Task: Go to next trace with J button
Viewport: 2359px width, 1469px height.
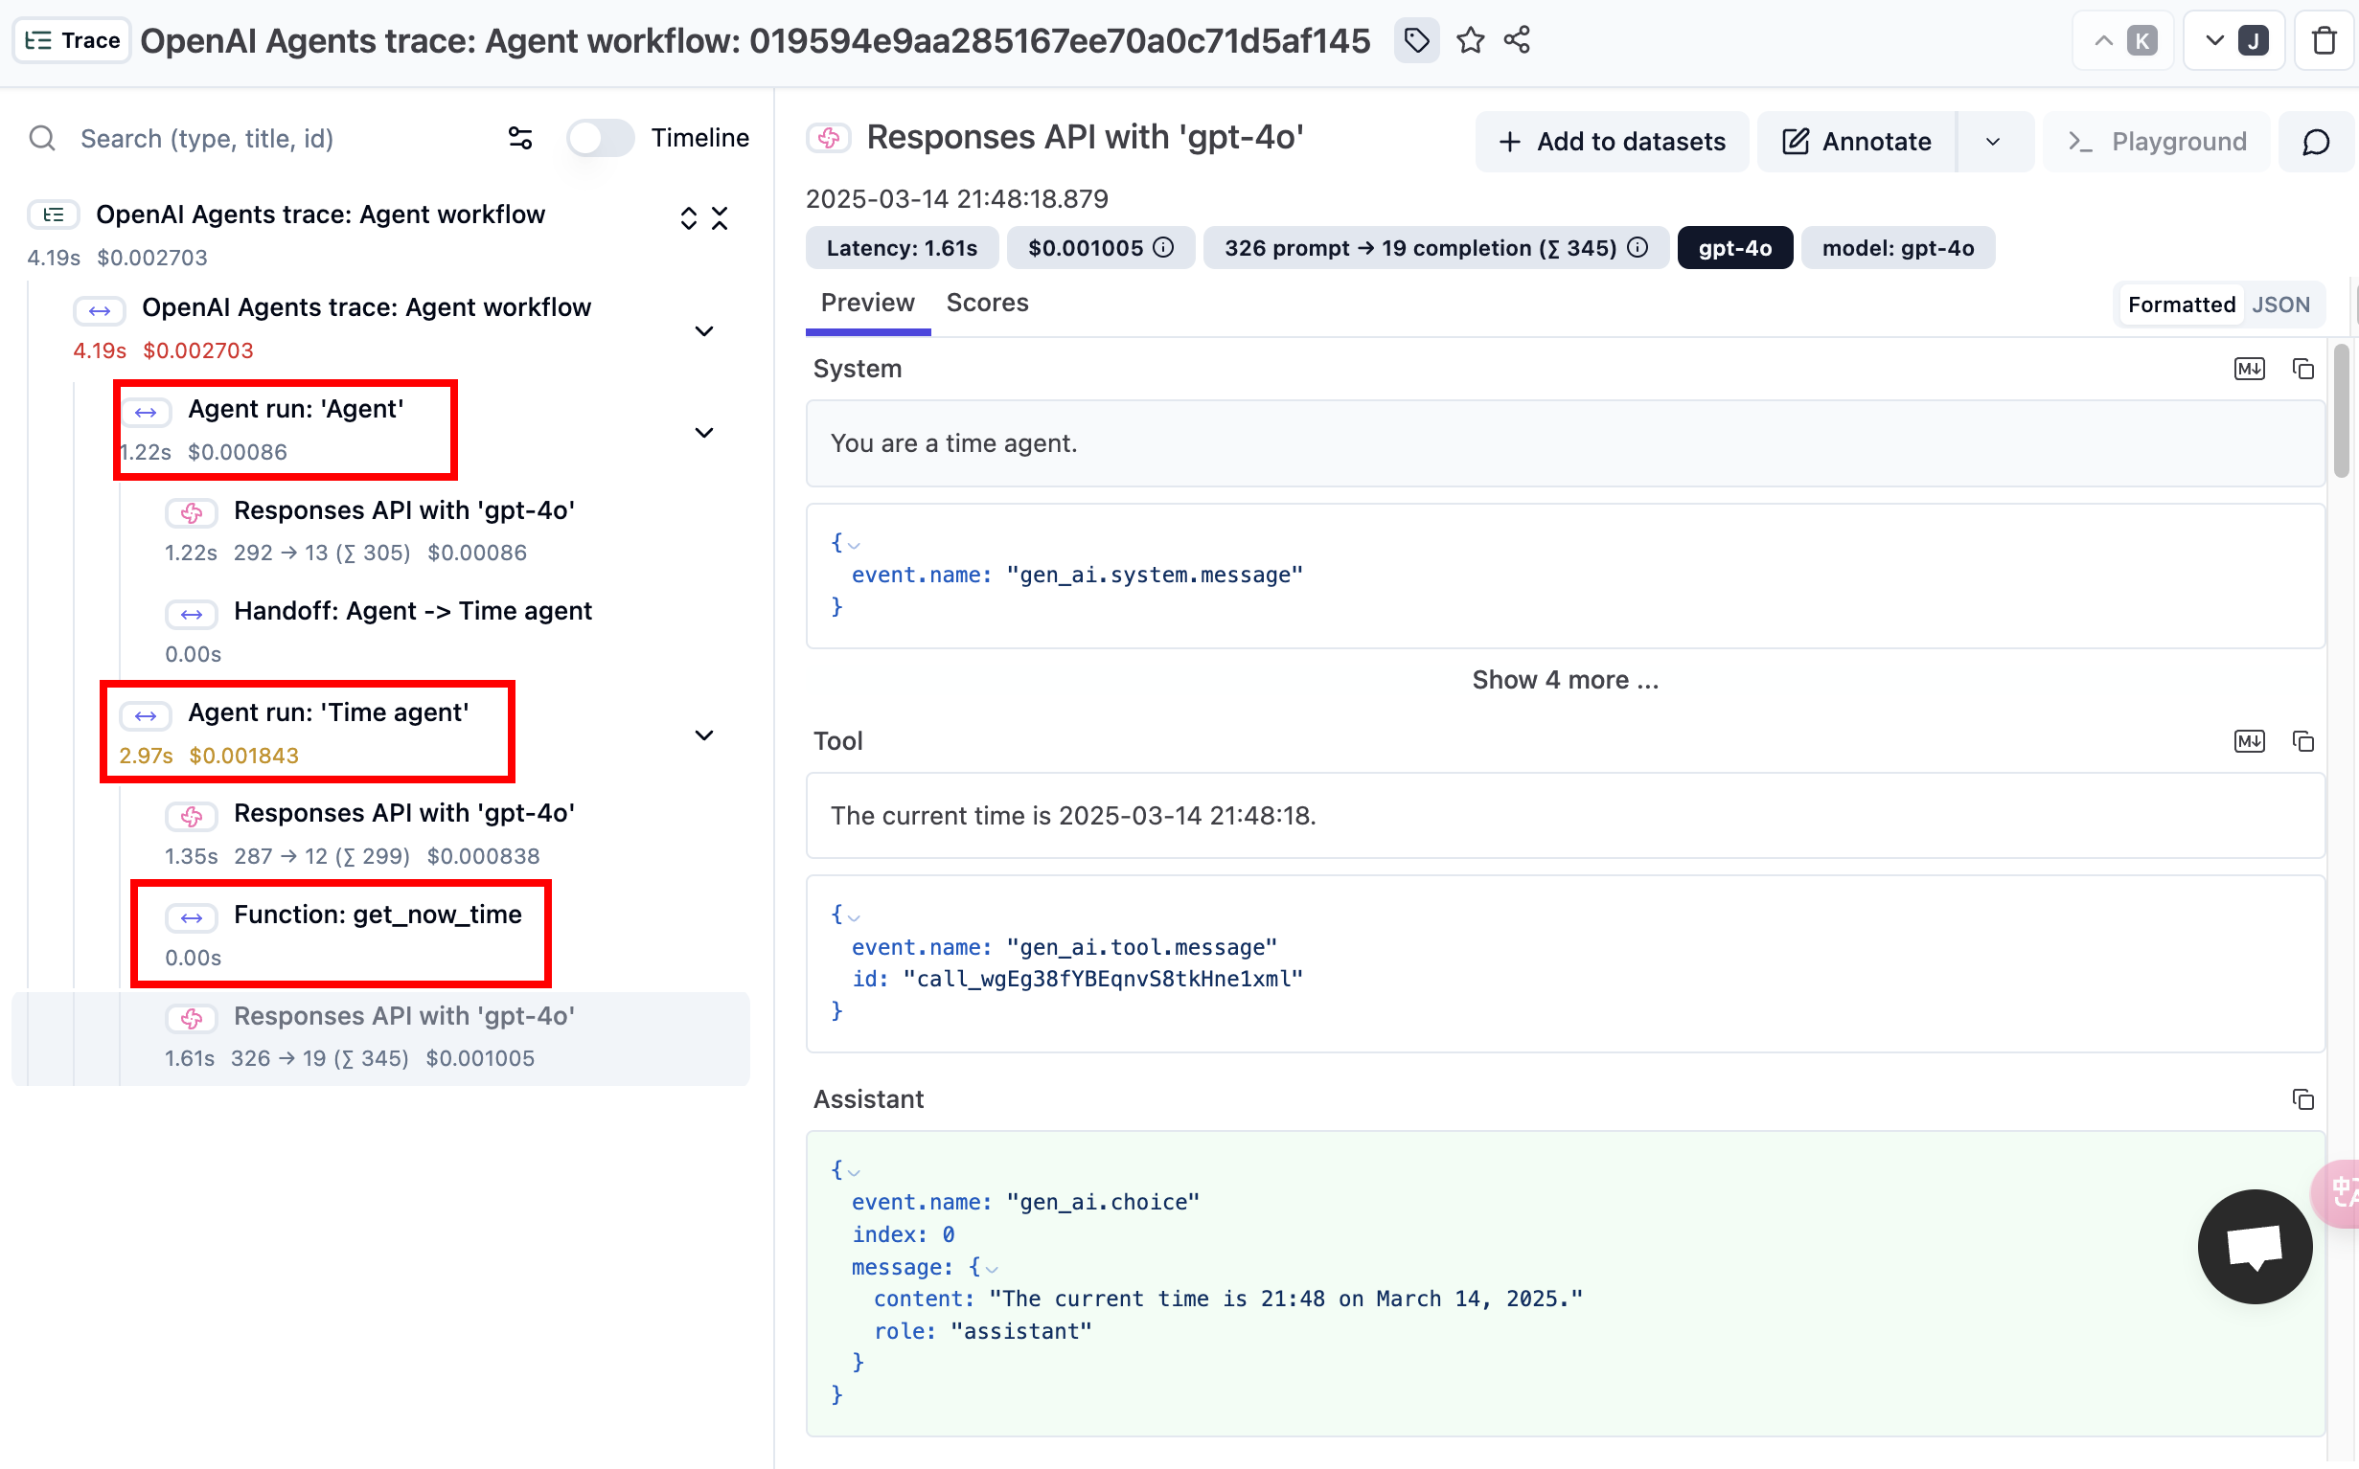Action: point(2235,41)
